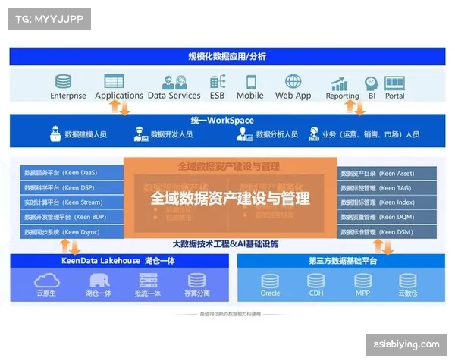Click the 云原生 cloud icon
The height and width of the screenshot is (364, 455).
coord(47,281)
